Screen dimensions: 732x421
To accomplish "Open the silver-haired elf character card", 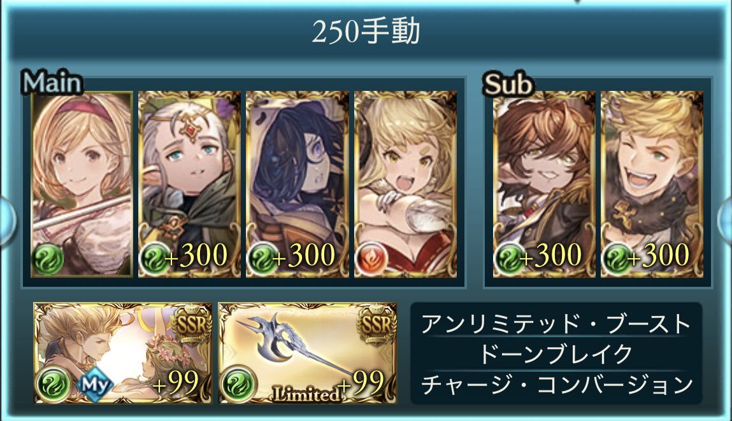I will (190, 184).
